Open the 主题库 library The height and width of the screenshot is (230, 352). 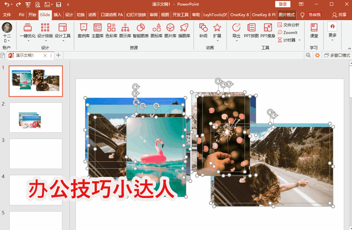[98, 31]
